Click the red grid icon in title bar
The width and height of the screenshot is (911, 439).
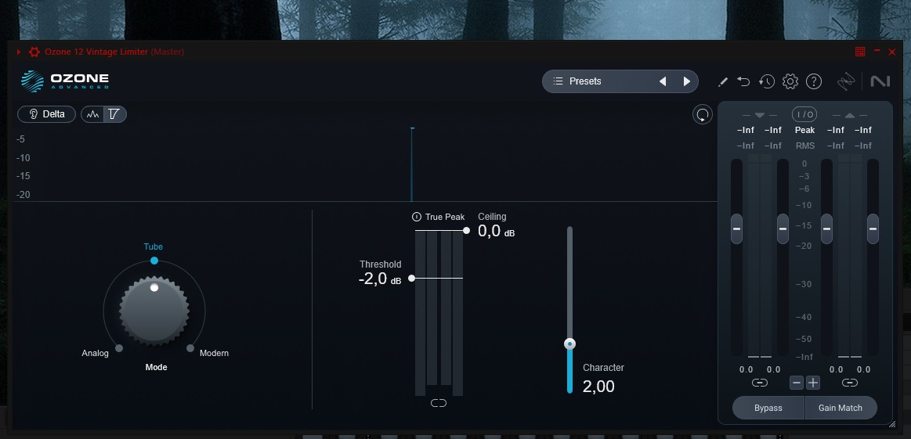point(860,52)
